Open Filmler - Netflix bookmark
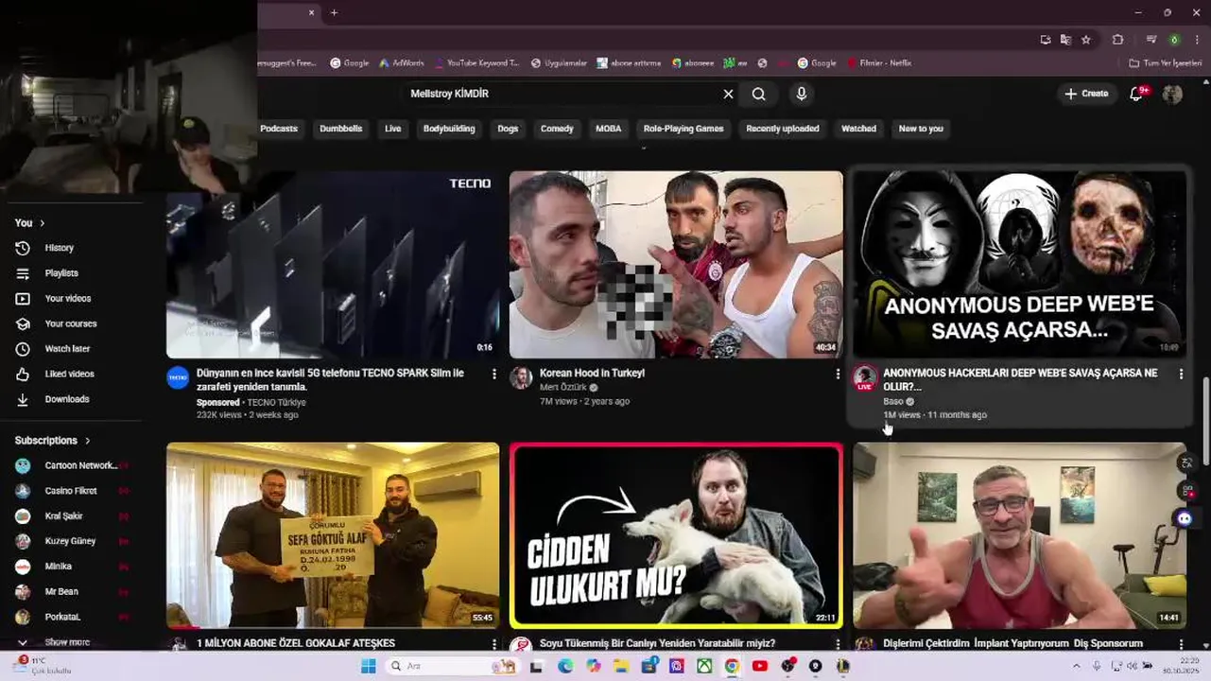The image size is (1211, 681). 879,63
